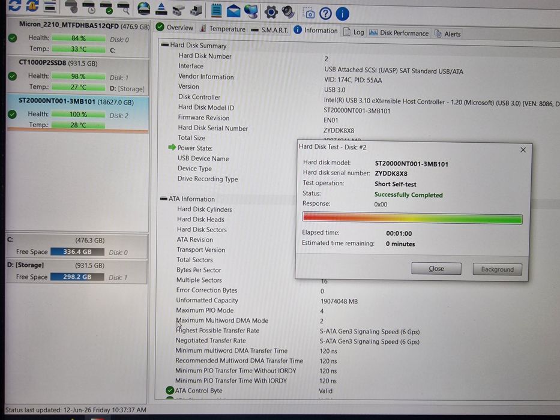Click the 'Status last updated' status bar text

click(x=76, y=410)
